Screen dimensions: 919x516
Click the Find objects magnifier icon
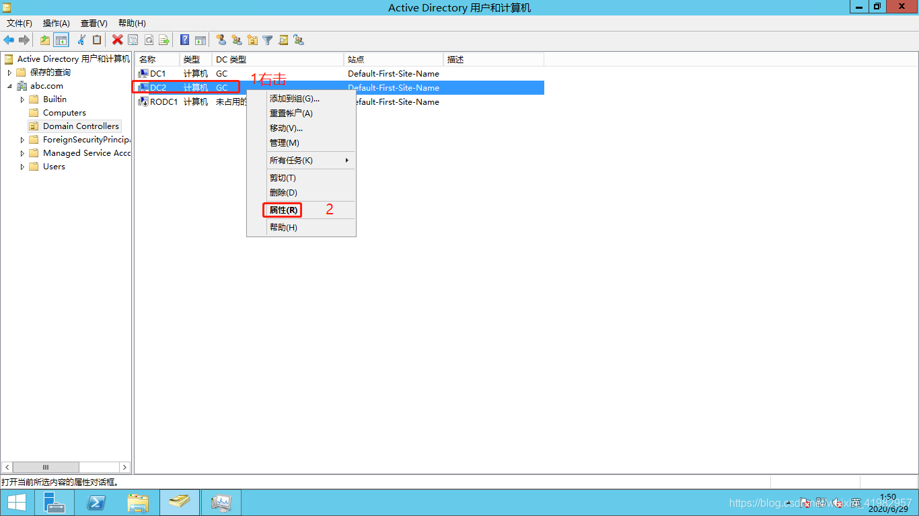[x=283, y=40]
